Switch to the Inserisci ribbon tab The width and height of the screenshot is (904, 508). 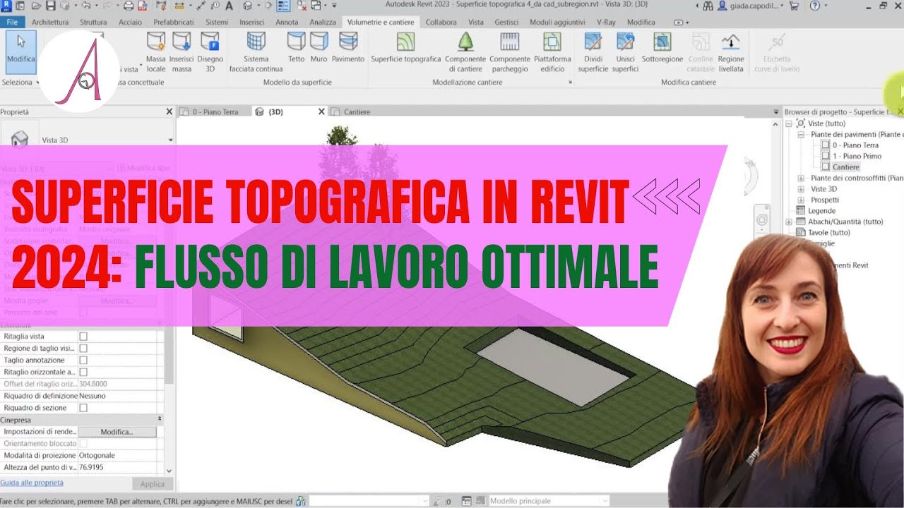coord(252,22)
